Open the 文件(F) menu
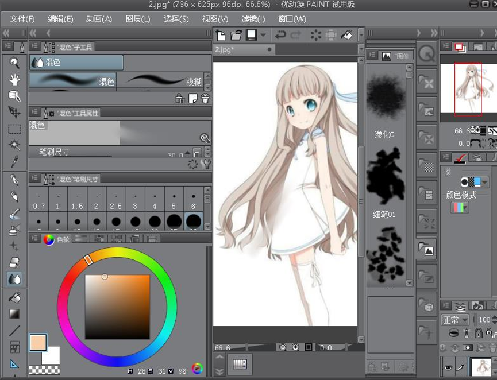The image size is (497, 380). pyautogui.click(x=22, y=19)
